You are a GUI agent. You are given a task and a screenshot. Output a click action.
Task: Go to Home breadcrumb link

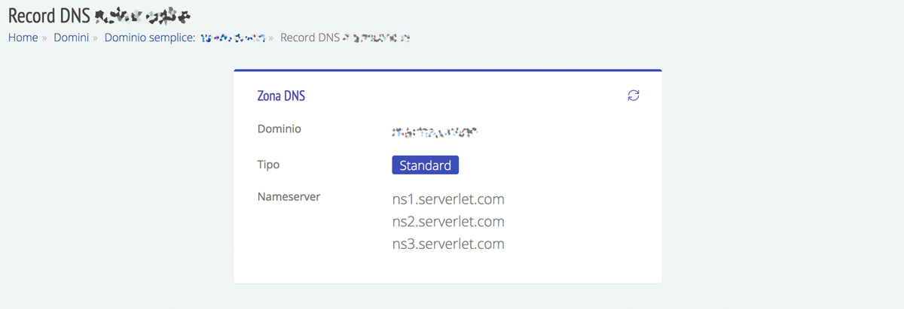coord(23,37)
